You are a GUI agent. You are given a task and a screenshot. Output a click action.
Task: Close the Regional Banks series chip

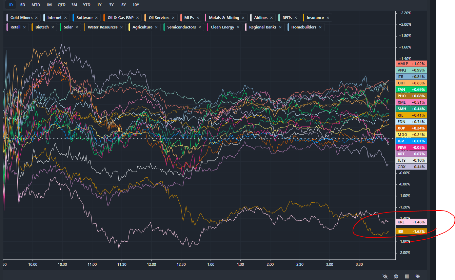click(280, 27)
